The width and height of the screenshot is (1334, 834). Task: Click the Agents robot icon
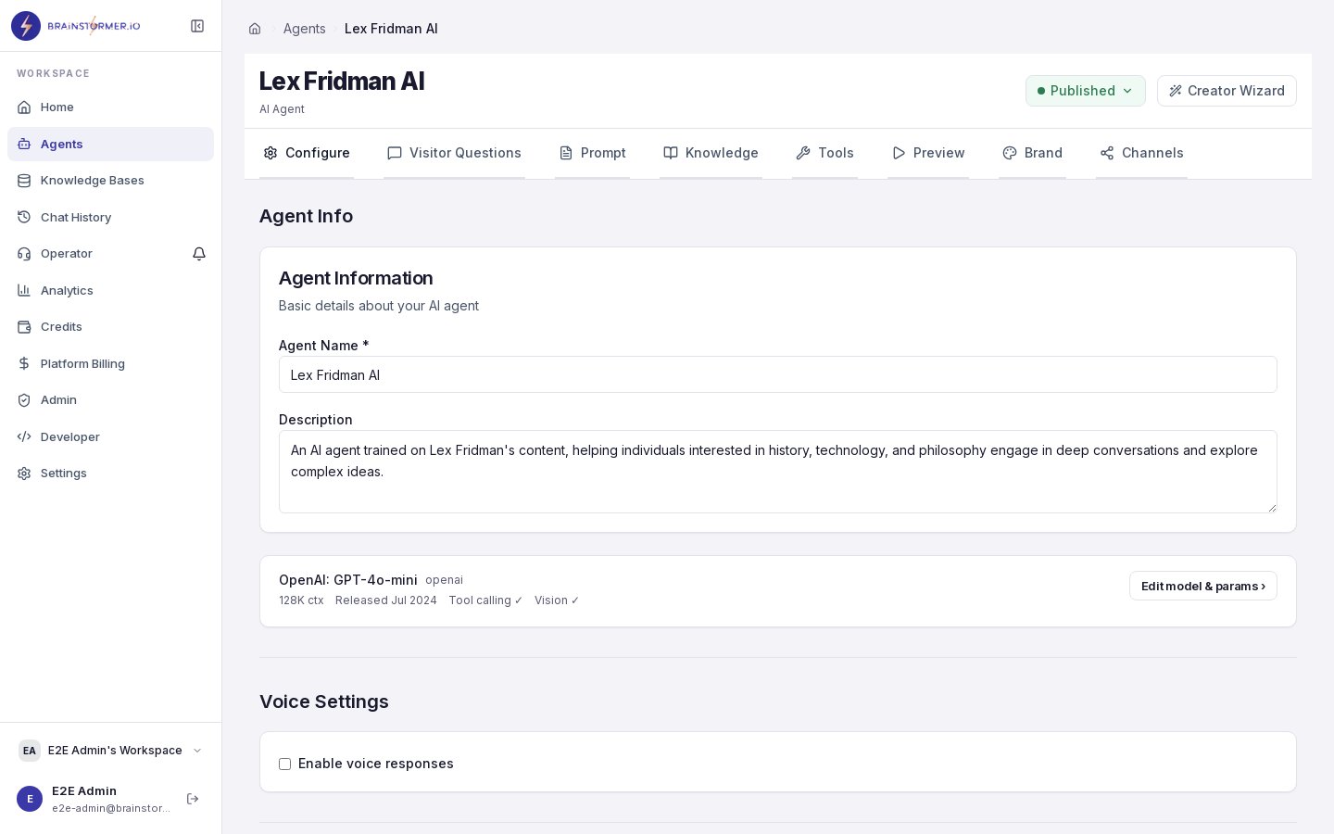(x=24, y=144)
